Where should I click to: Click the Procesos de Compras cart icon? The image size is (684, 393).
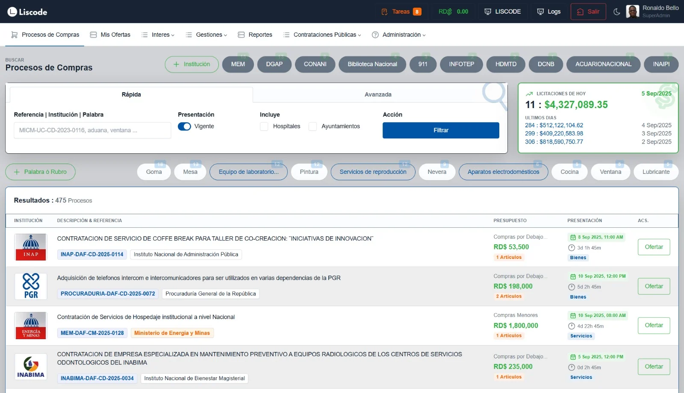tap(14, 35)
